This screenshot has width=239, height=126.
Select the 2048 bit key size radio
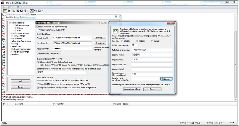(x=137, y=41)
